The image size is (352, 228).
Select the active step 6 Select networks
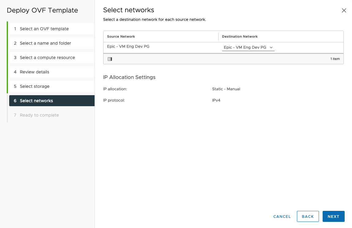pyautogui.click(x=36, y=101)
